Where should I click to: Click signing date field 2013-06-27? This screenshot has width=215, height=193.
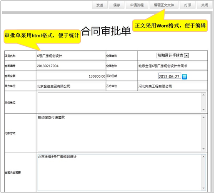(170, 76)
